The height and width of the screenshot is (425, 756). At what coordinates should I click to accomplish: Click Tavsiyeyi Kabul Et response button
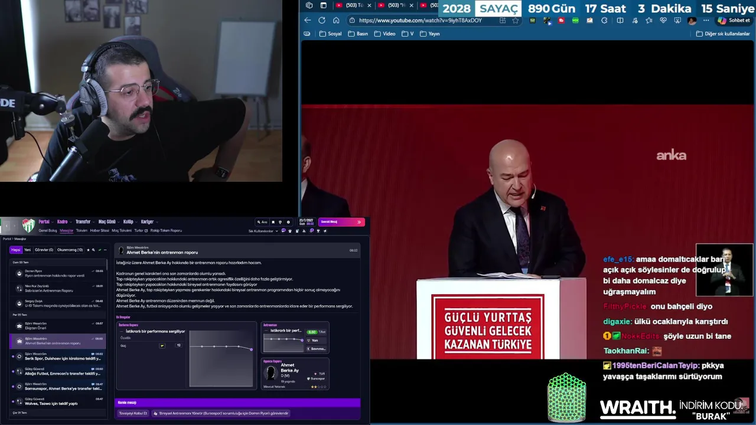(133, 413)
